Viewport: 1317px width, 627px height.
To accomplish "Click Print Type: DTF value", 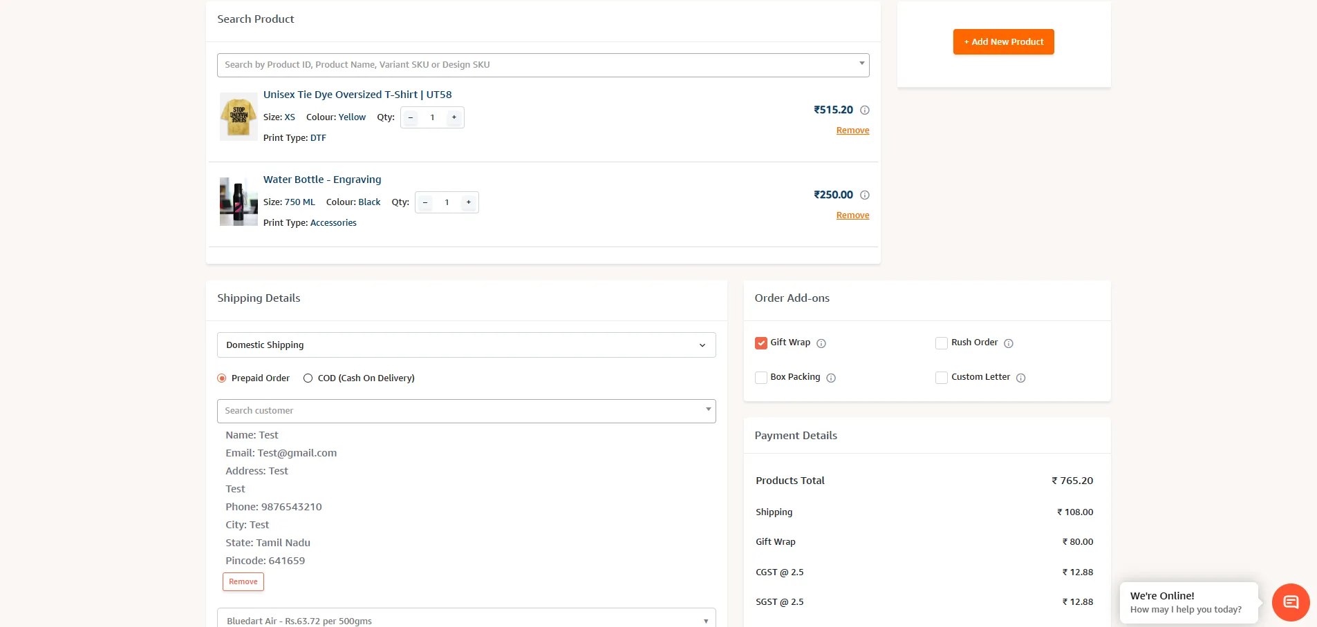I will [318, 138].
